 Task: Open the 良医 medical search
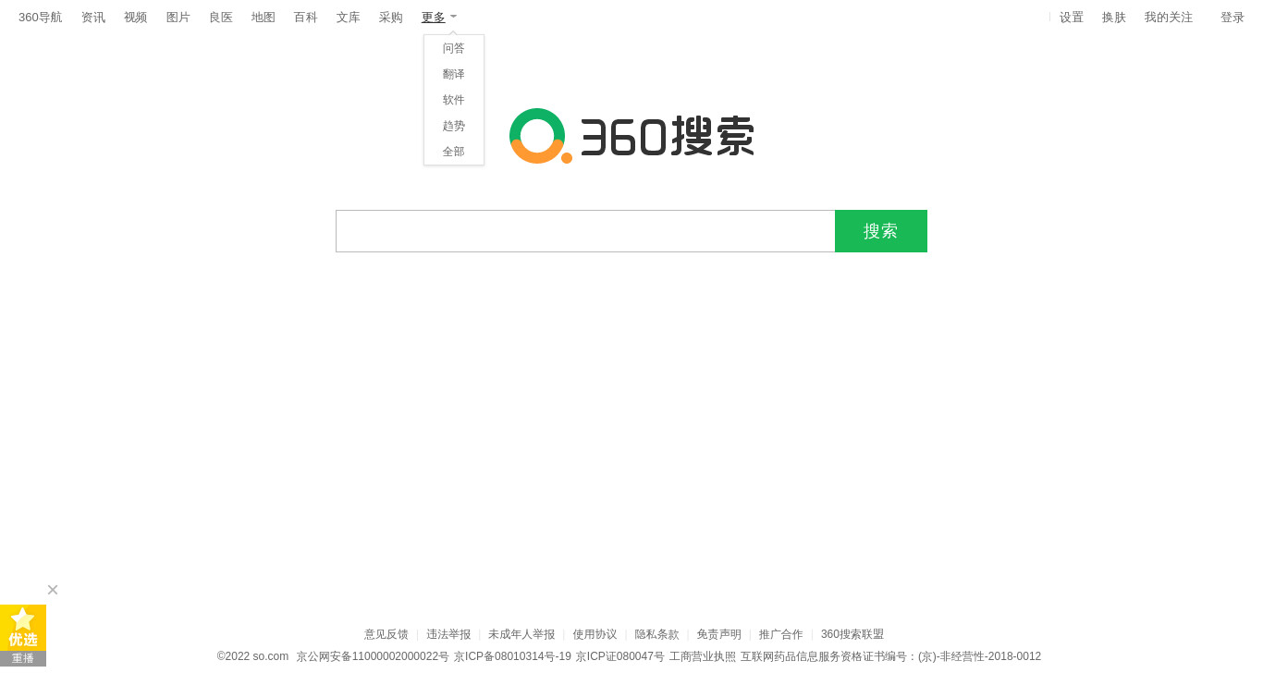coord(221,18)
